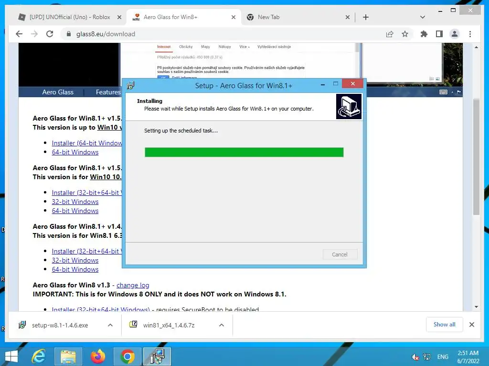The height and width of the screenshot is (366, 489).
Task: Click the Cancel button in Setup dialog
Action: (340, 254)
